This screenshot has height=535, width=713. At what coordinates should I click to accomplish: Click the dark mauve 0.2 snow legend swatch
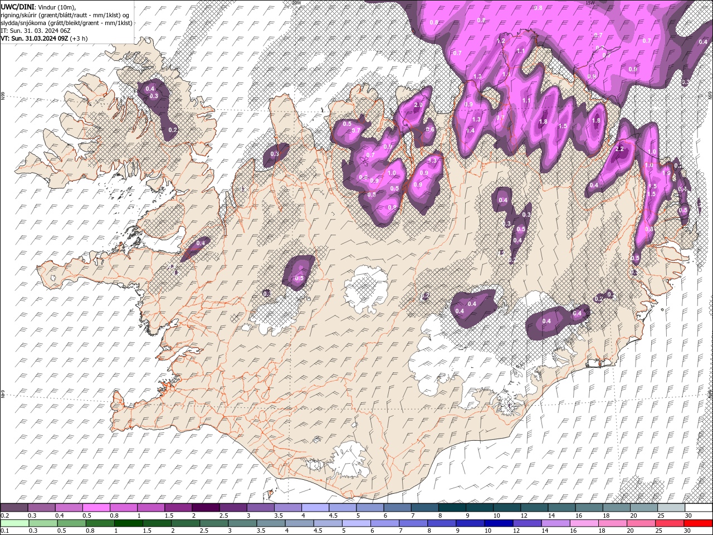[14, 508]
